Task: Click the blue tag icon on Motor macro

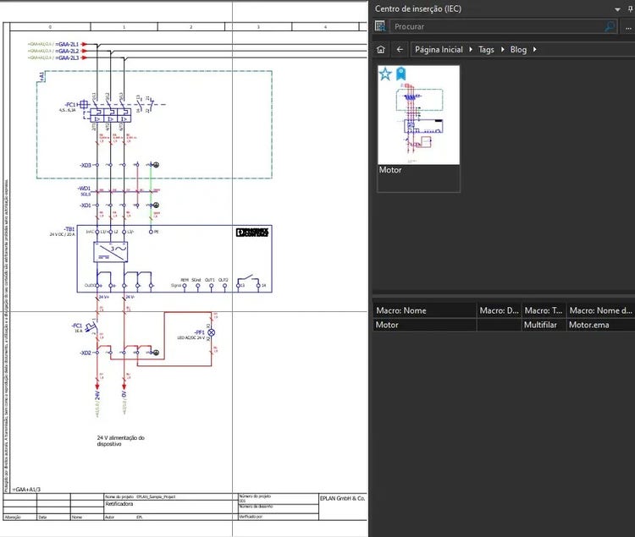Action: pyautogui.click(x=400, y=74)
